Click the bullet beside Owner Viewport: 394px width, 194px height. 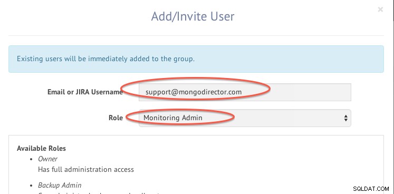(x=31, y=159)
